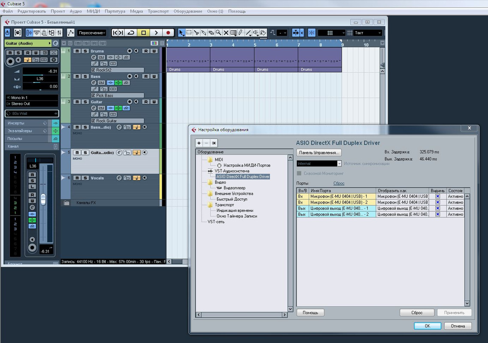Toggle visibility of Микрофон port 1
The width and height of the screenshot is (488, 343).
click(438, 196)
